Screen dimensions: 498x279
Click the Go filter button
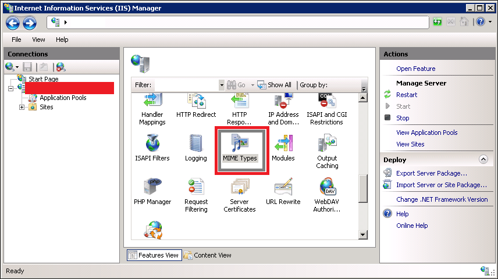tap(236, 85)
